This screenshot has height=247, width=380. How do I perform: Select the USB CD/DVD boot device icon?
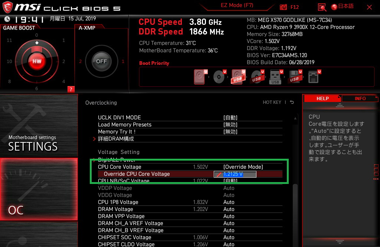click(257, 77)
